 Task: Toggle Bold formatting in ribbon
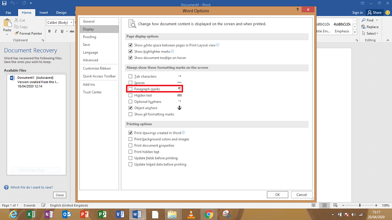pos(49,31)
